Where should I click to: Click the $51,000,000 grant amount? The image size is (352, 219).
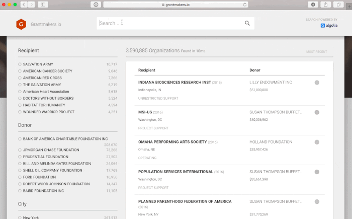click(258, 90)
